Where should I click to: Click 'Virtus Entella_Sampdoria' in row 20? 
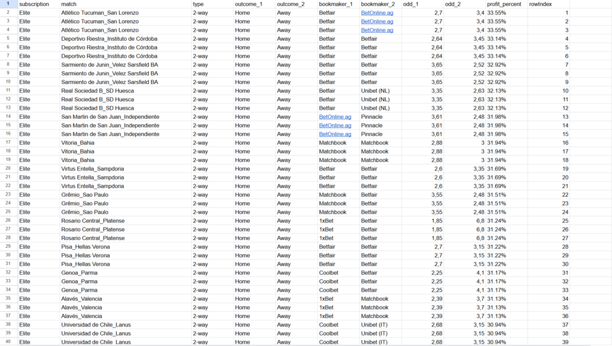point(93,169)
